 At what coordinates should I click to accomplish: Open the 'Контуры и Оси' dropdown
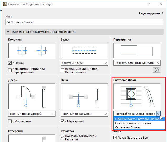(x=84, y=63)
